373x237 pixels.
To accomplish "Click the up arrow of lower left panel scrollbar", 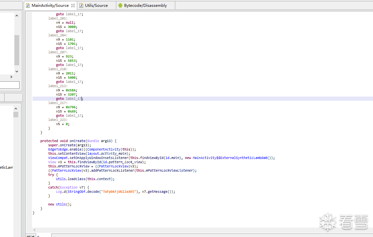I will pos(16,109).
